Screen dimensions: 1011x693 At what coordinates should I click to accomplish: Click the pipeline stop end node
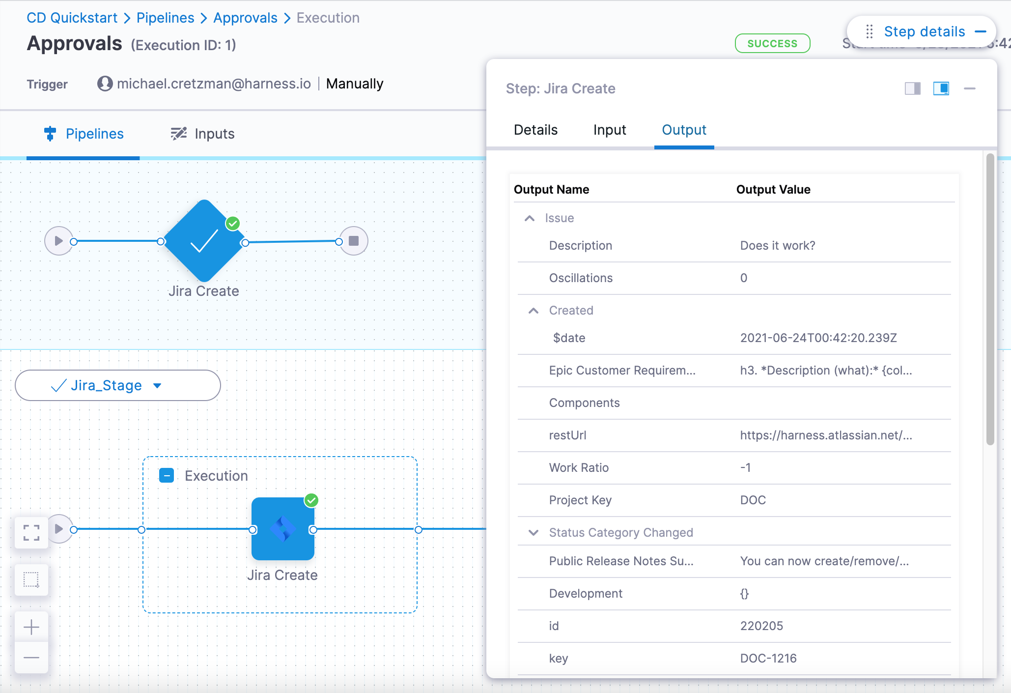click(x=354, y=241)
